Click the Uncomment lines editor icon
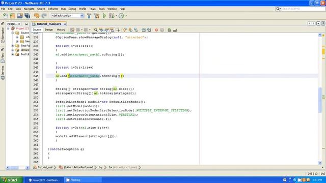 click(x=175, y=30)
